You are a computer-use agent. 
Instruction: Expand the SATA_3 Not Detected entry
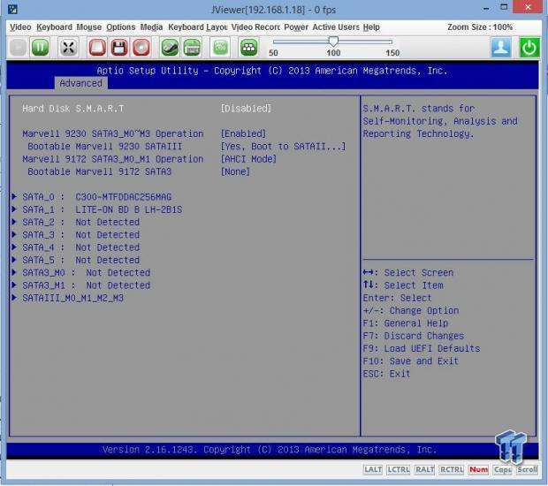(x=75, y=235)
